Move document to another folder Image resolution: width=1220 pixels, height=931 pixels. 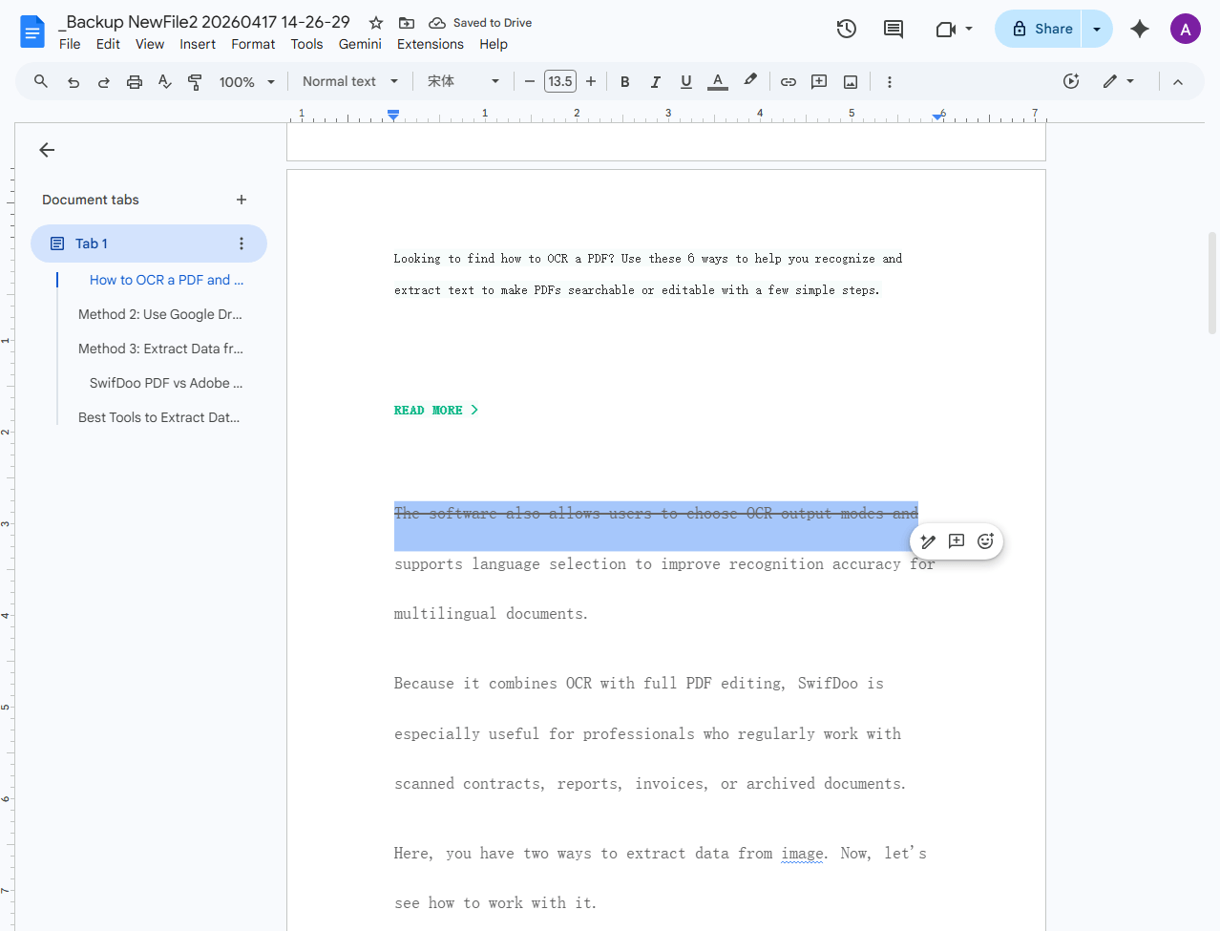click(407, 23)
